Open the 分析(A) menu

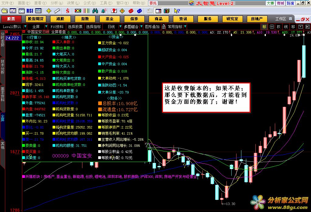57,3
